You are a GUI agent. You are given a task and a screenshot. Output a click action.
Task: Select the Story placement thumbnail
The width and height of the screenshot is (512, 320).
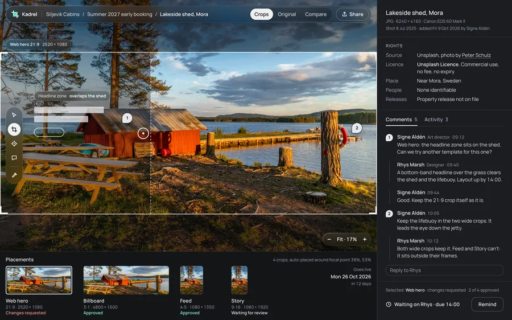[x=240, y=280]
